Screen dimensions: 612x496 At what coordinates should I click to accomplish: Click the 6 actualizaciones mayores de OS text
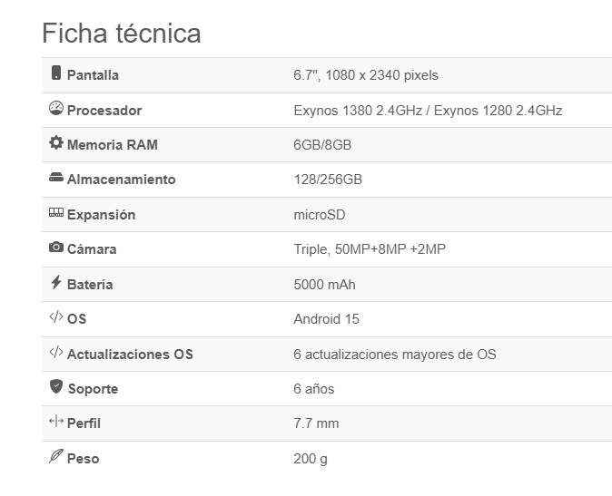[395, 355]
